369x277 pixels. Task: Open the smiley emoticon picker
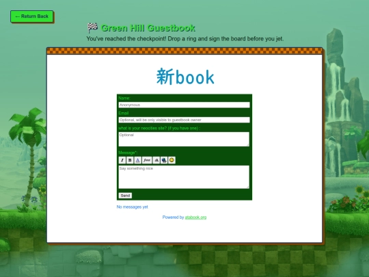(x=172, y=160)
